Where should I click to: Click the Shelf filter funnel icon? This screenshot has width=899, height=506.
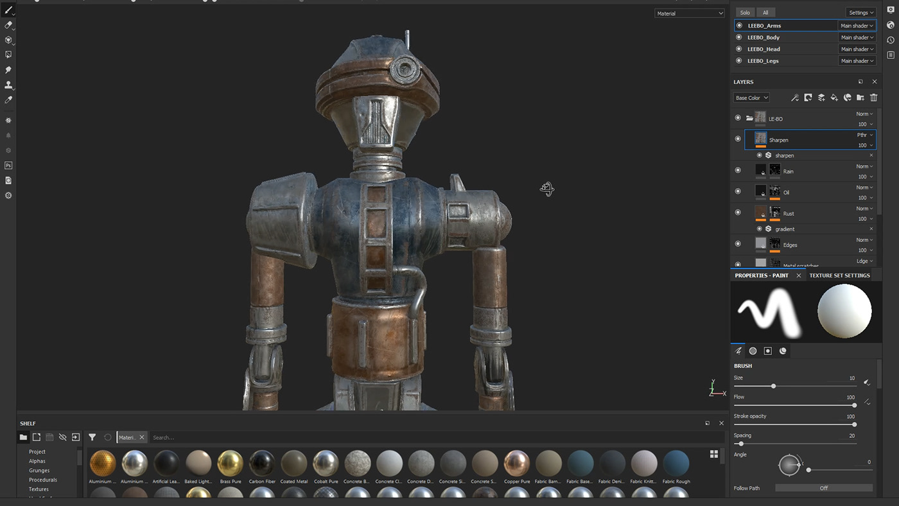pyautogui.click(x=92, y=437)
